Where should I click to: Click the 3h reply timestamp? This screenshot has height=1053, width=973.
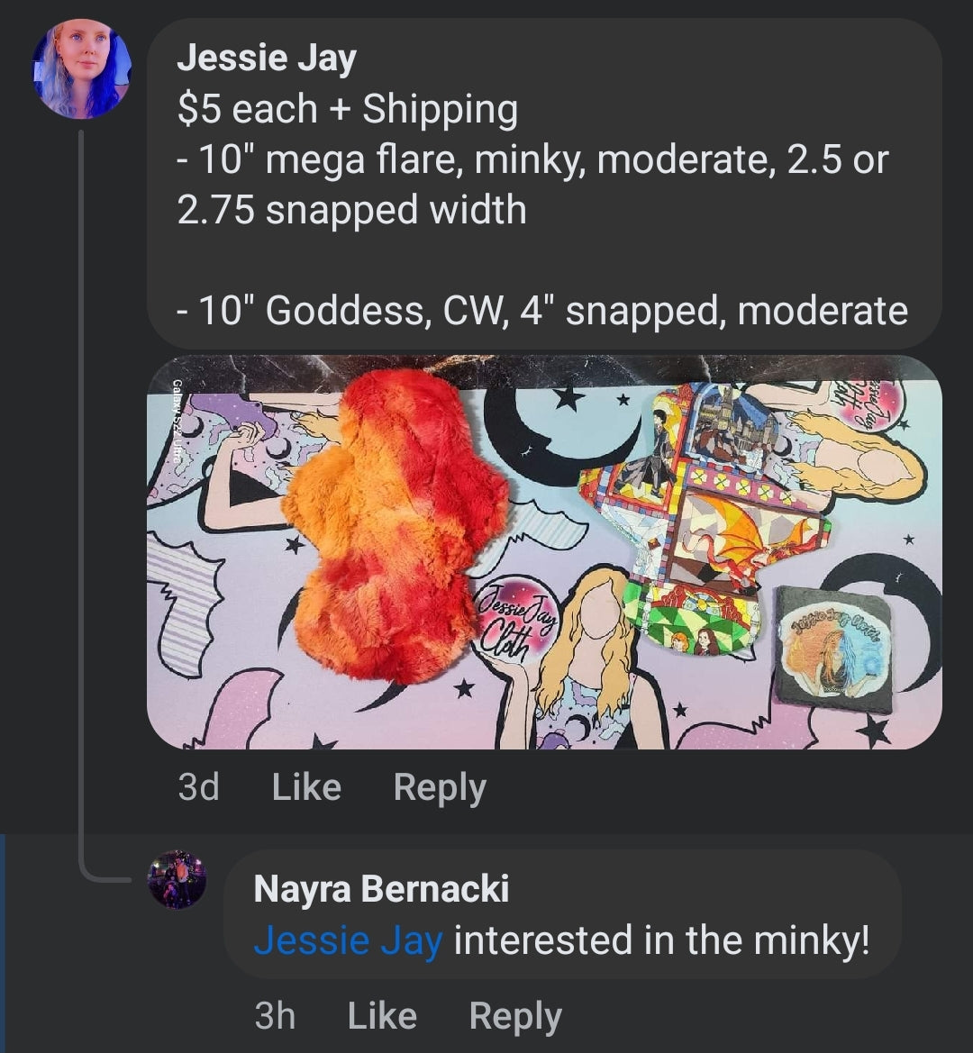[275, 1016]
